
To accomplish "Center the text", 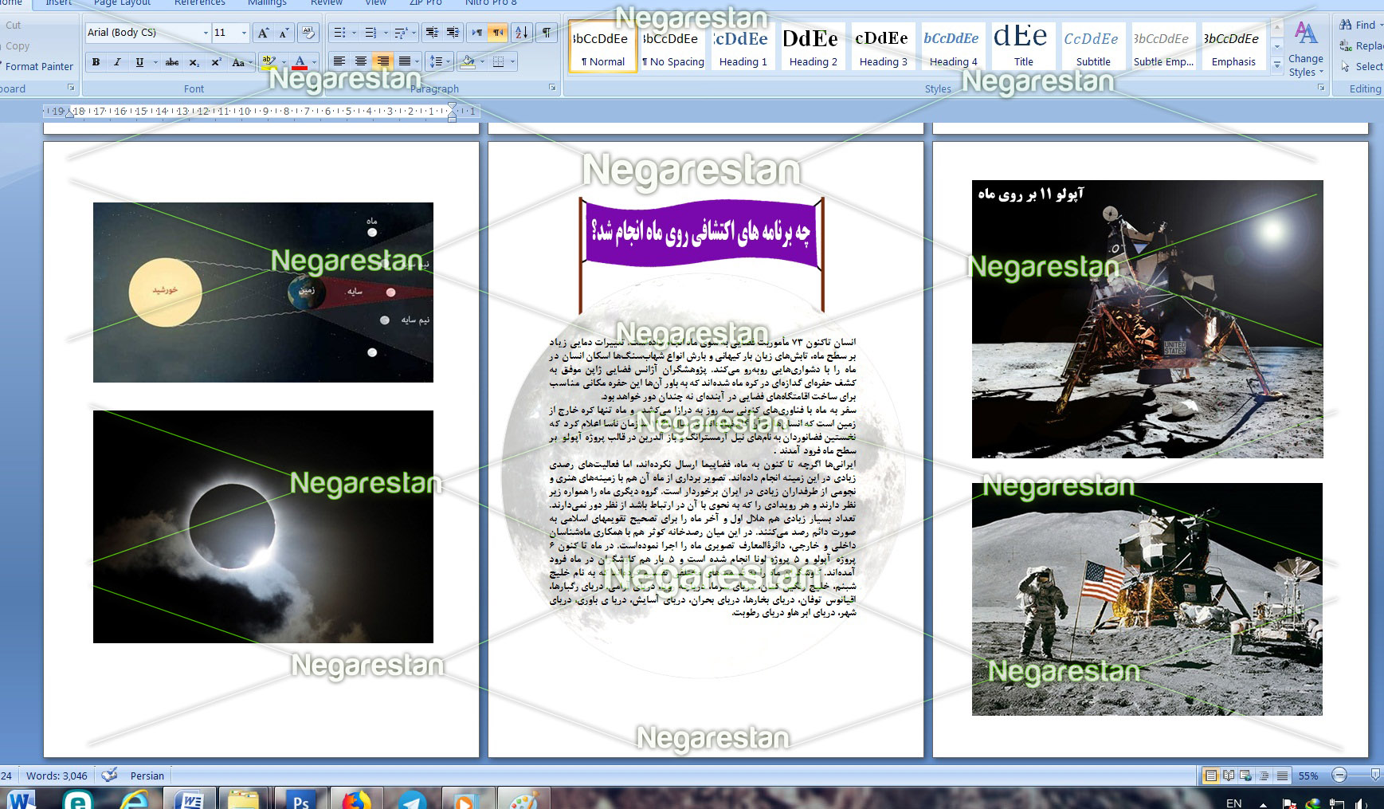I will pyautogui.click(x=361, y=61).
